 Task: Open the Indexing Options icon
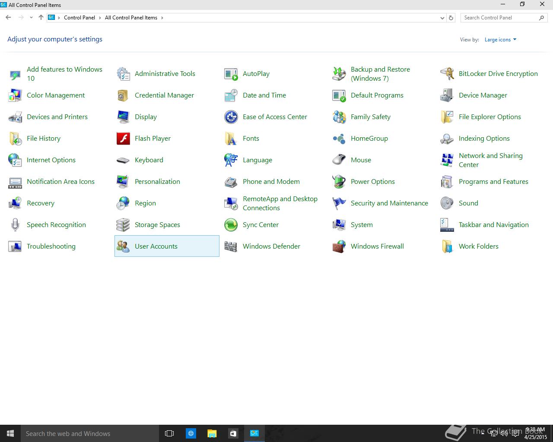pyautogui.click(x=447, y=139)
